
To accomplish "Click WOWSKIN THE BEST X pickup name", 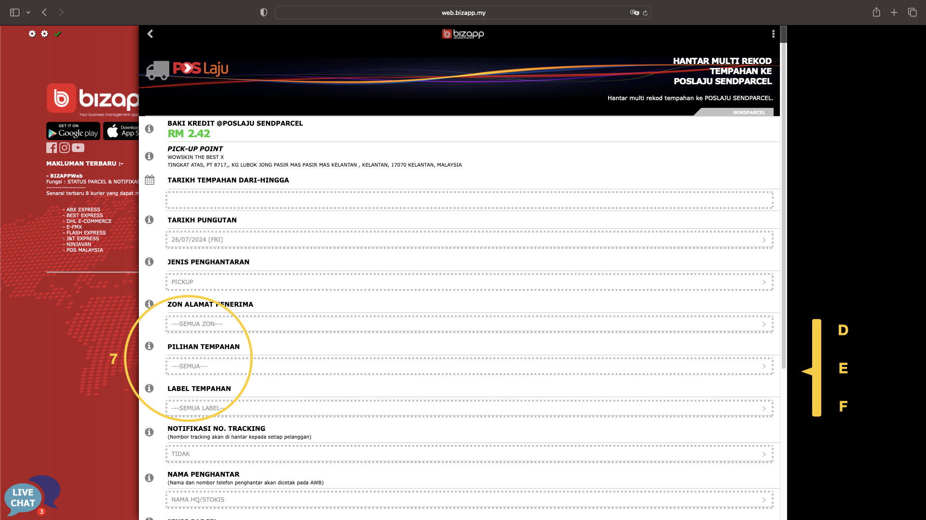I will pos(196,157).
